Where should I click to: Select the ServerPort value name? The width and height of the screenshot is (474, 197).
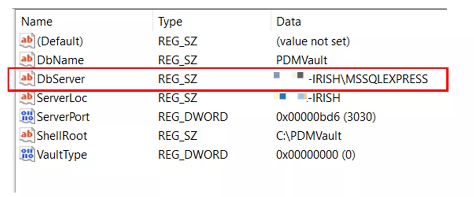(x=63, y=116)
